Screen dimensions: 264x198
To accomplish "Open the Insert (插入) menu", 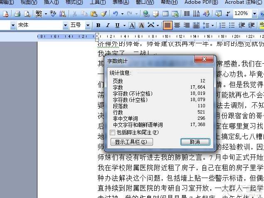I will [51, 2].
